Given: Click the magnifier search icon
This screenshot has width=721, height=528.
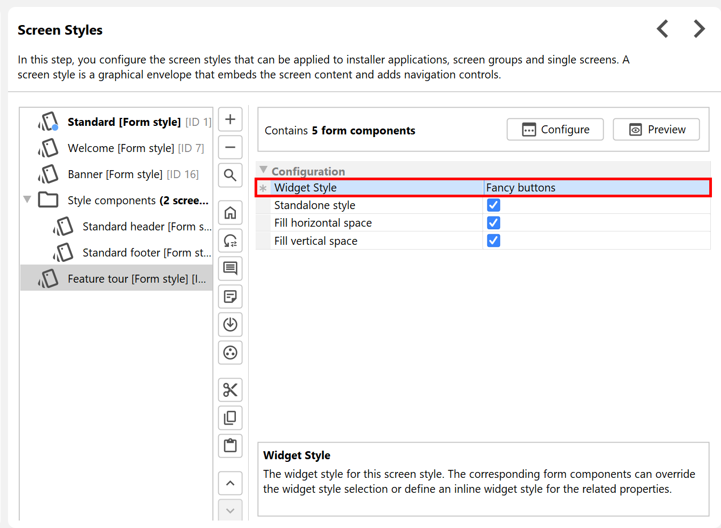Looking at the screenshot, I should click(230, 175).
